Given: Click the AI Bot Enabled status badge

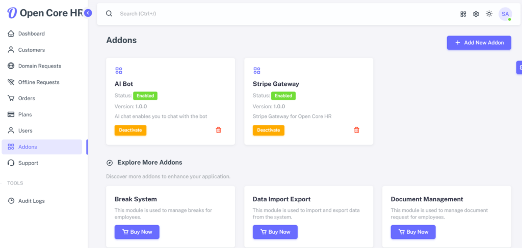Looking at the screenshot, I should coord(145,96).
